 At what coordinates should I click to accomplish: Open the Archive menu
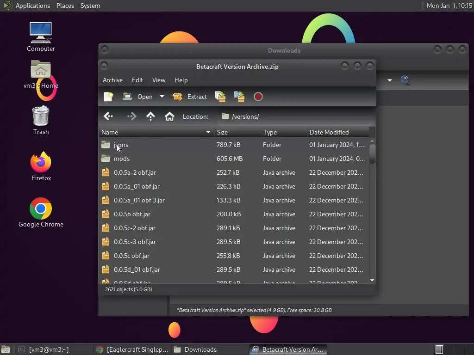112,80
